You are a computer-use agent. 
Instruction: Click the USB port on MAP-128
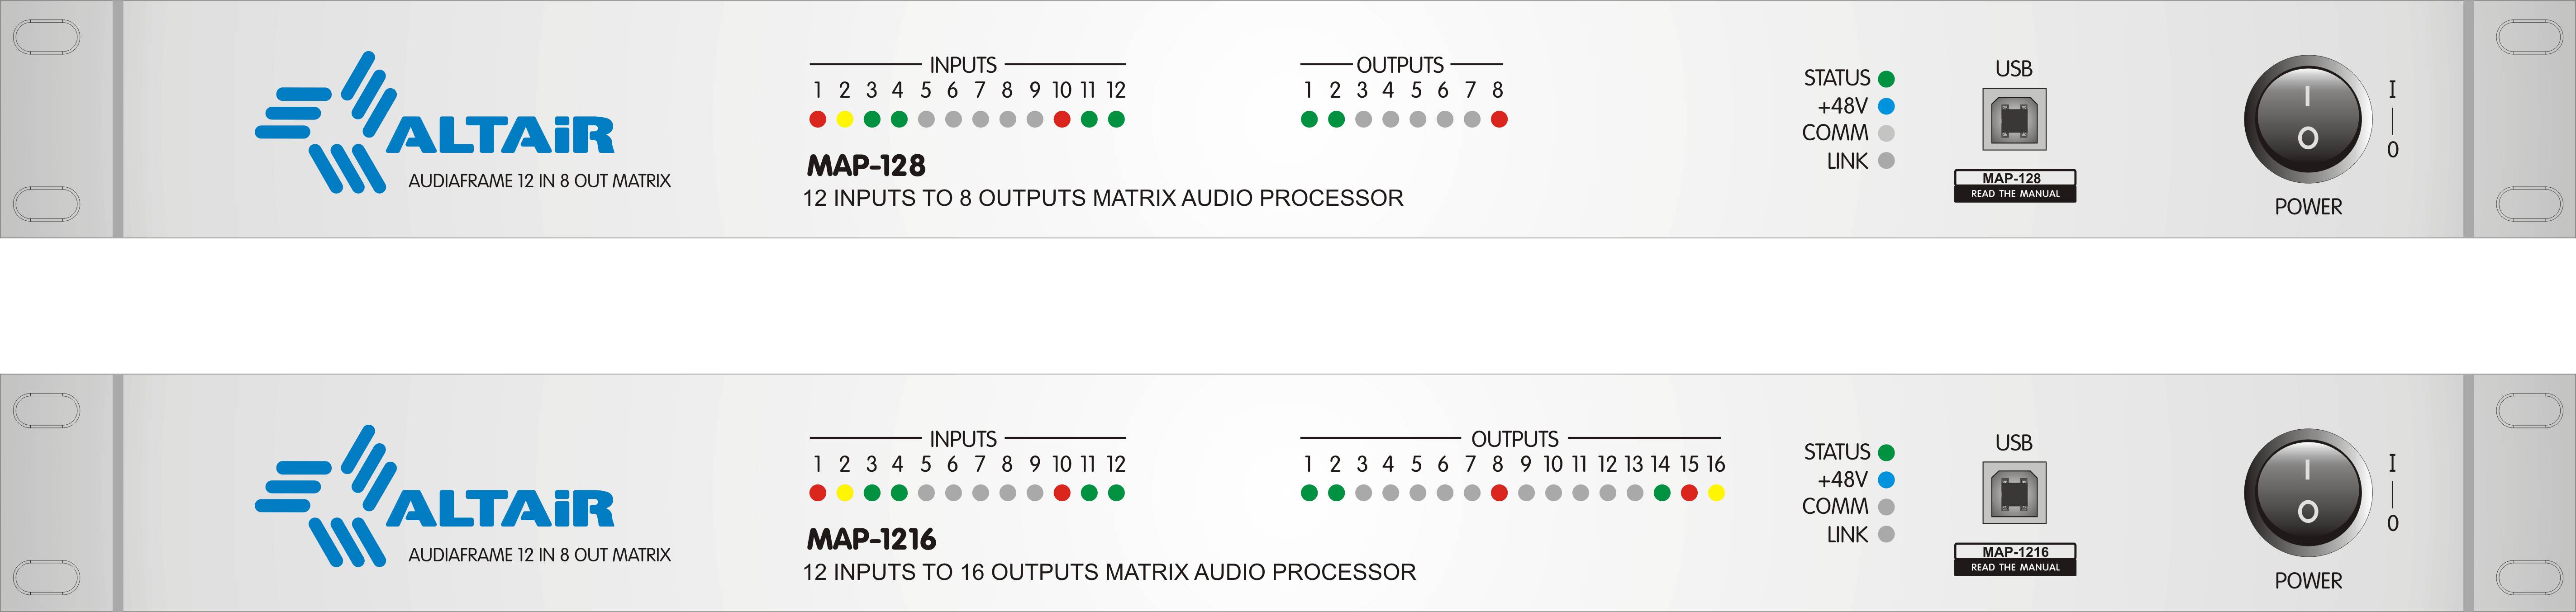[x=2014, y=119]
